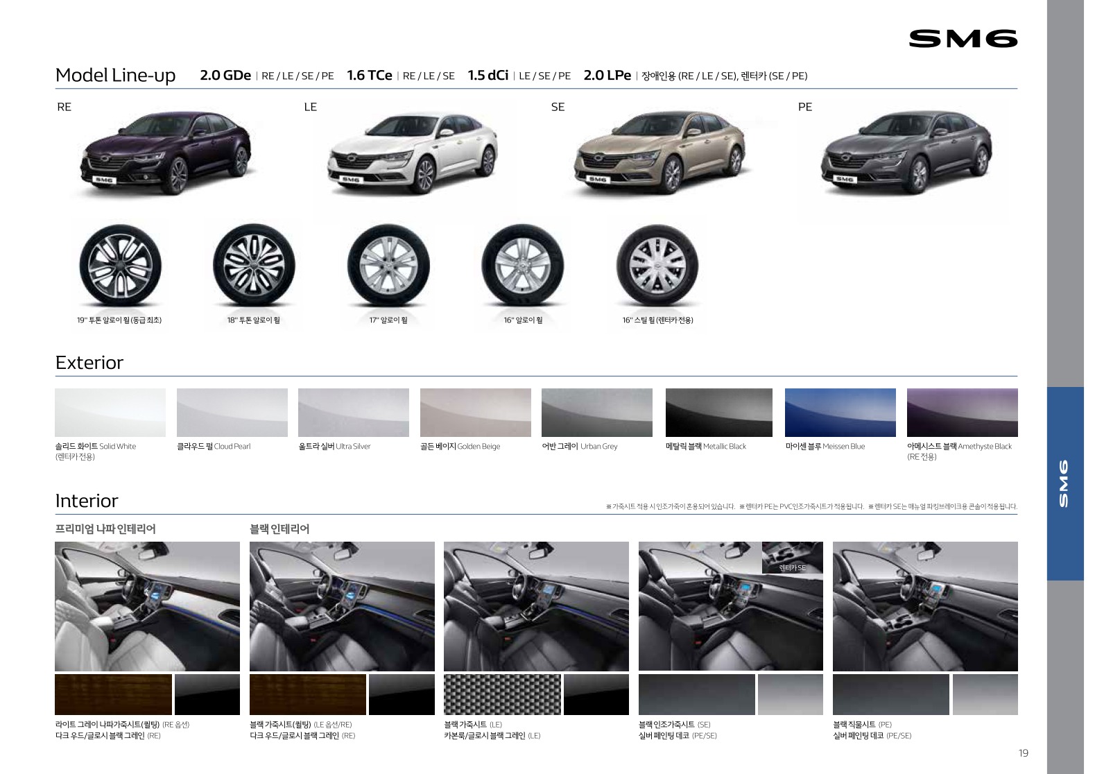This screenshot has width=1095, height=774.
Task: Click the grey PE trim car photo
Action: tap(906, 153)
